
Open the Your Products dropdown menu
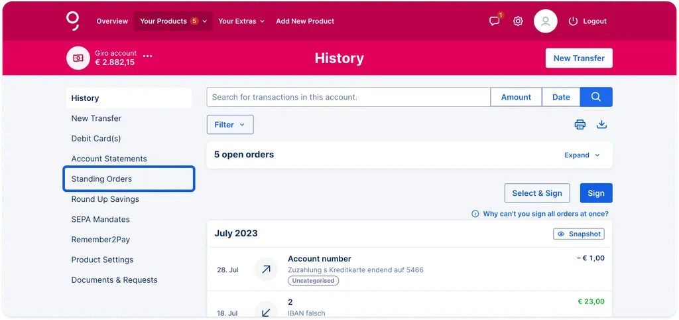(x=173, y=21)
